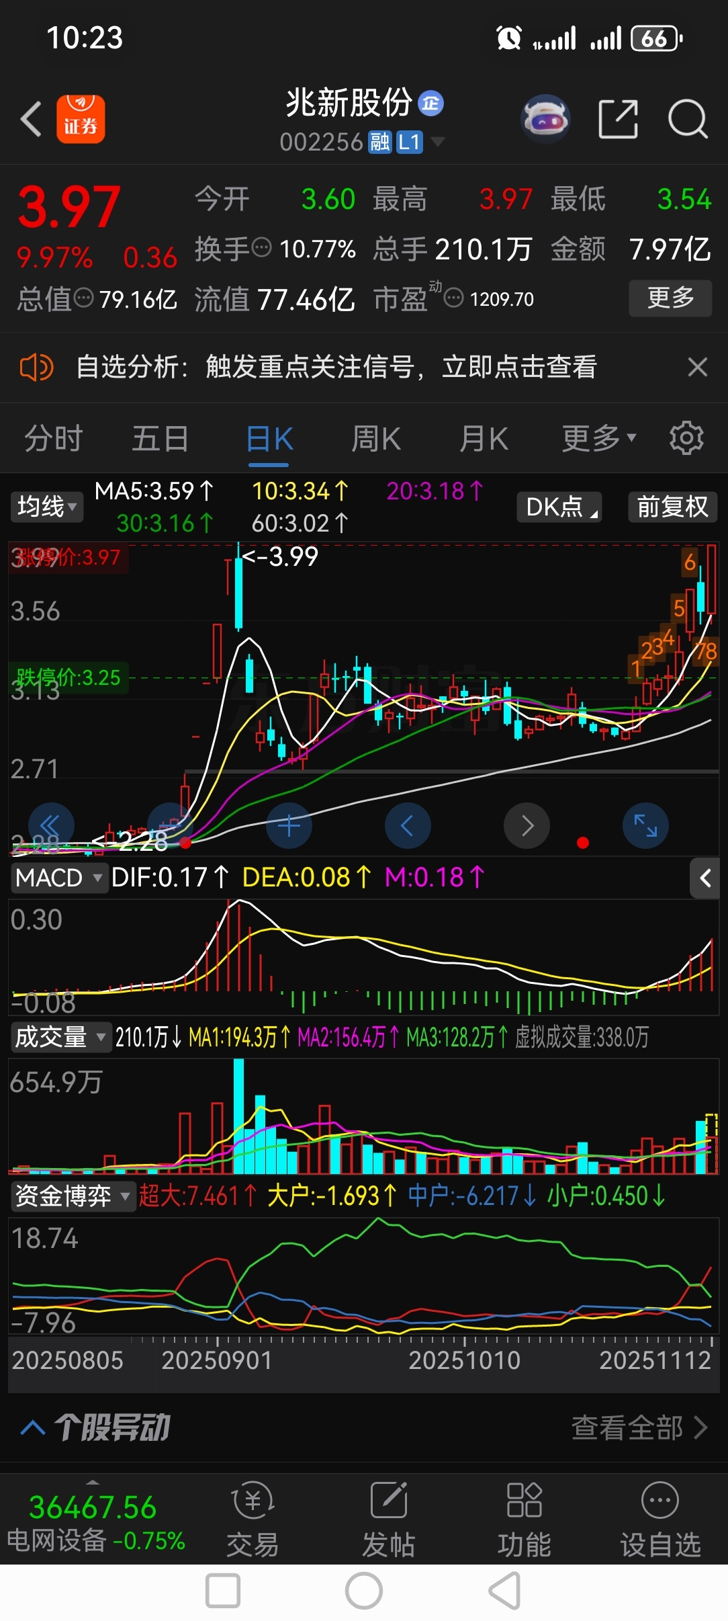728x1621 pixels.
Task: Tap the plus zoom-in chart button
Action: (x=289, y=825)
